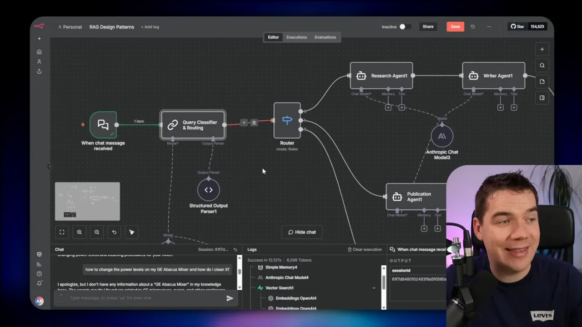Image resolution: width=582 pixels, height=327 pixels.
Task: Open the workflow options menu via the ellipsis
Action: click(489, 26)
